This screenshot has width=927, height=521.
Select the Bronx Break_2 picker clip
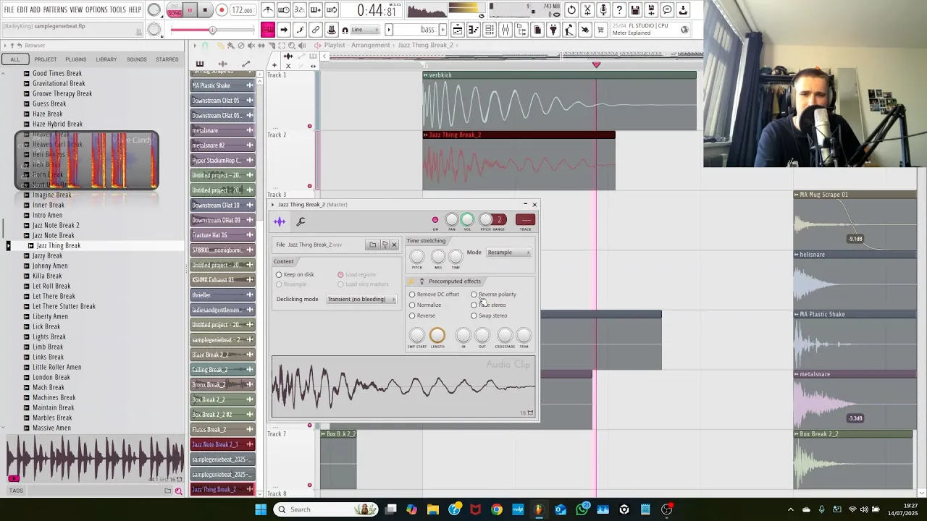[223, 385]
